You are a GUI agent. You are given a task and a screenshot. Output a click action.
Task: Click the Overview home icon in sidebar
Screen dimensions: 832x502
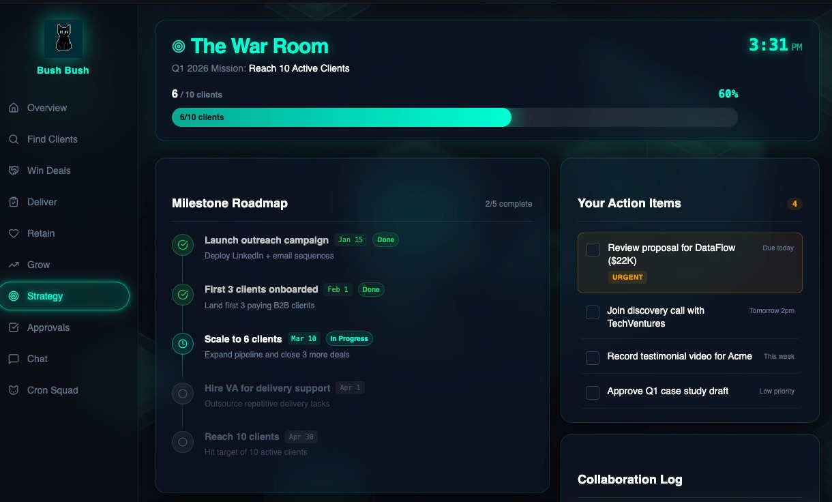click(x=14, y=108)
